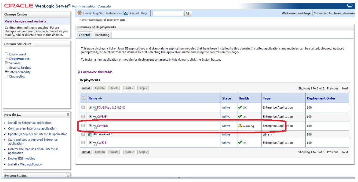Focus the console search input field
The height and width of the screenshot is (182, 358).
click(x=168, y=13)
